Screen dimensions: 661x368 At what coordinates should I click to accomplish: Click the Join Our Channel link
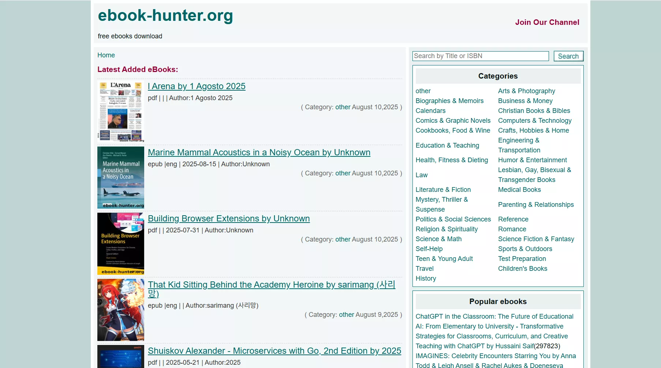(547, 22)
